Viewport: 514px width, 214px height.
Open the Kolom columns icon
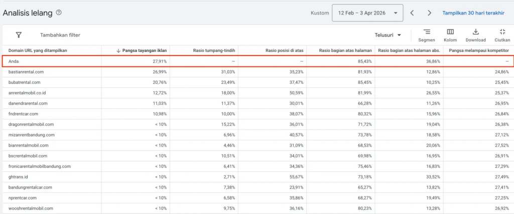450,32
